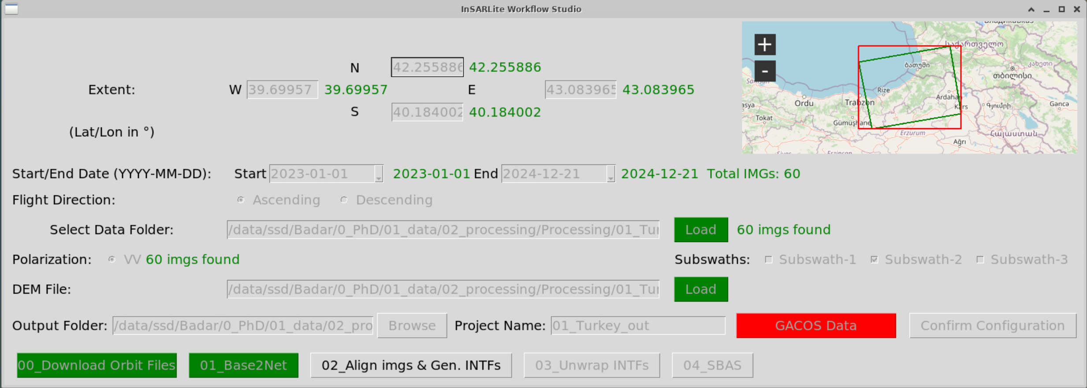Image resolution: width=1087 pixels, height=388 pixels.
Task: Toggle the Subswath-2 checkbox
Action: tap(875, 260)
